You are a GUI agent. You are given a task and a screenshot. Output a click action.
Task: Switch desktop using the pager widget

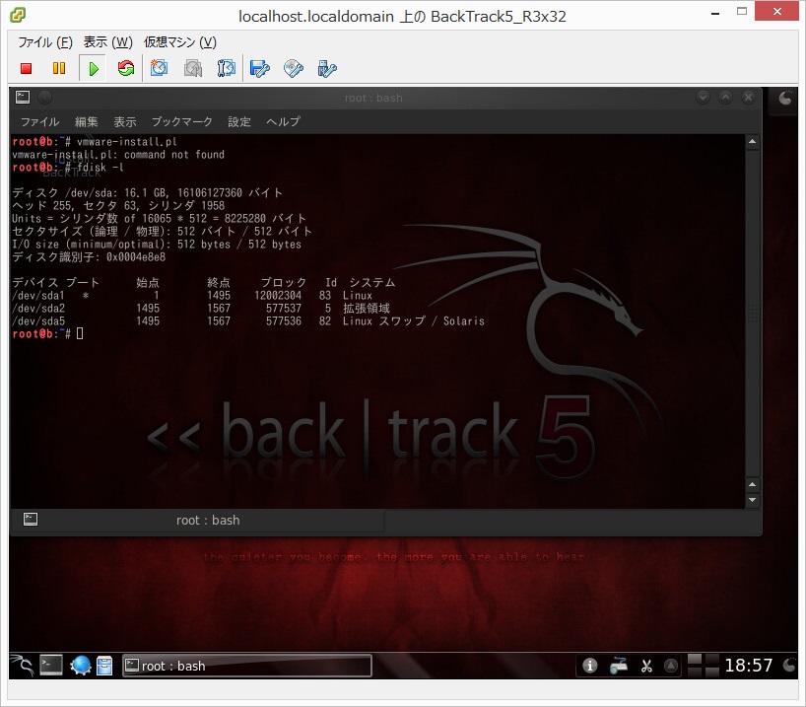coord(704,666)
